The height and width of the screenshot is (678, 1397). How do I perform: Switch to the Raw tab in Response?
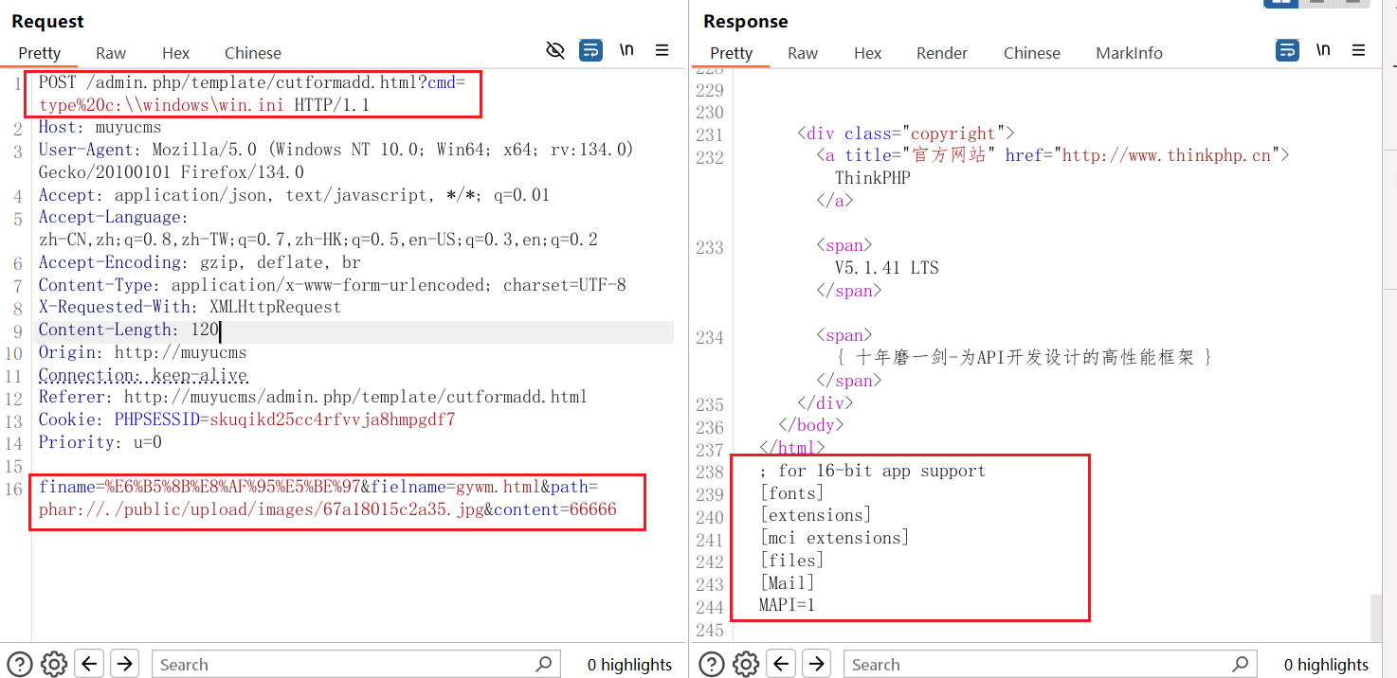[803, 53]
